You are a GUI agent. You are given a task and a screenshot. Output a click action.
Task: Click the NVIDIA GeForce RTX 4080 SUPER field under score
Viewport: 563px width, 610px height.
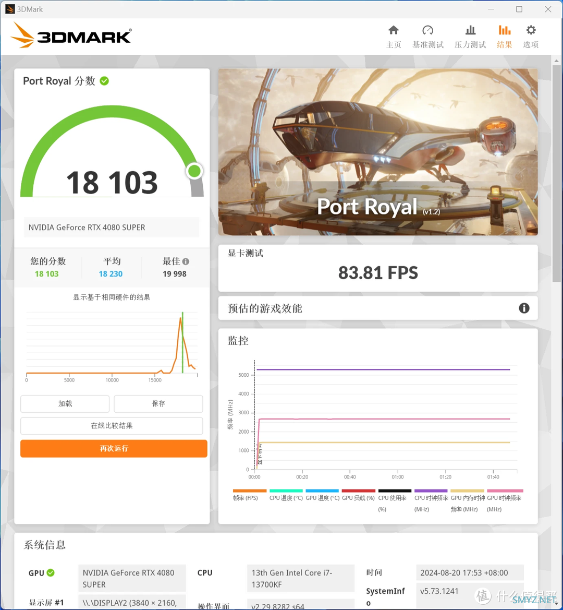click(x=112, y=227)
